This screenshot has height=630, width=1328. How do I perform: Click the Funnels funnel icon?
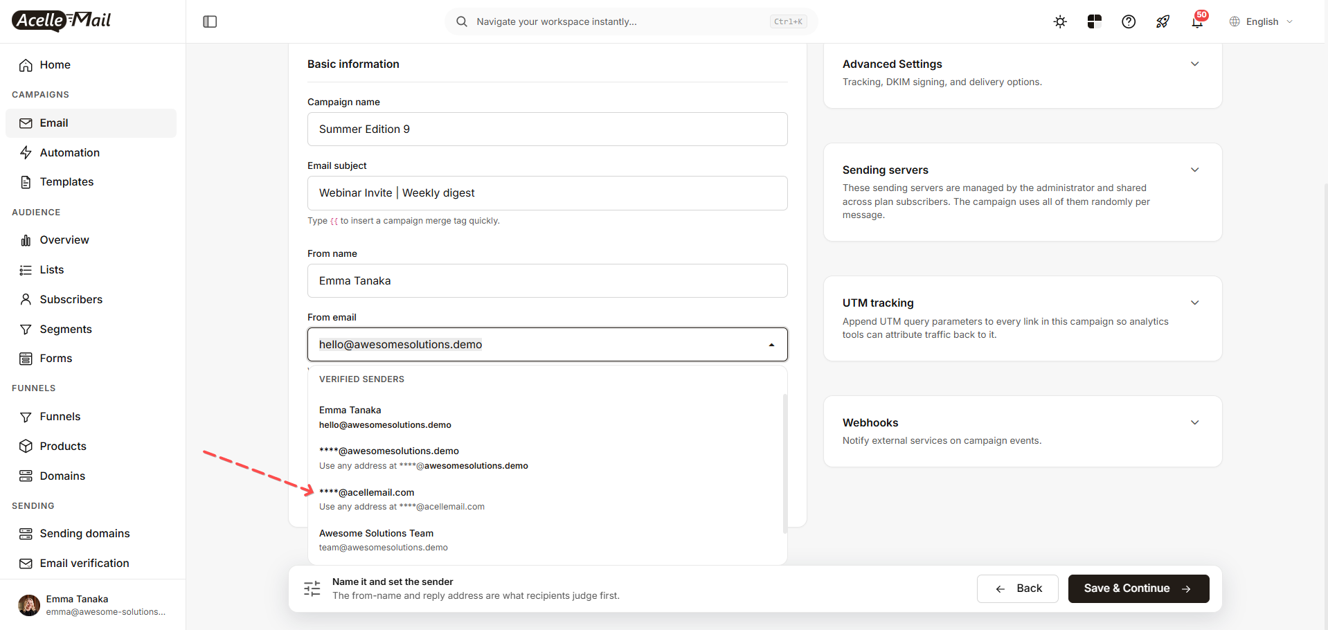click(x=26, y=417)
